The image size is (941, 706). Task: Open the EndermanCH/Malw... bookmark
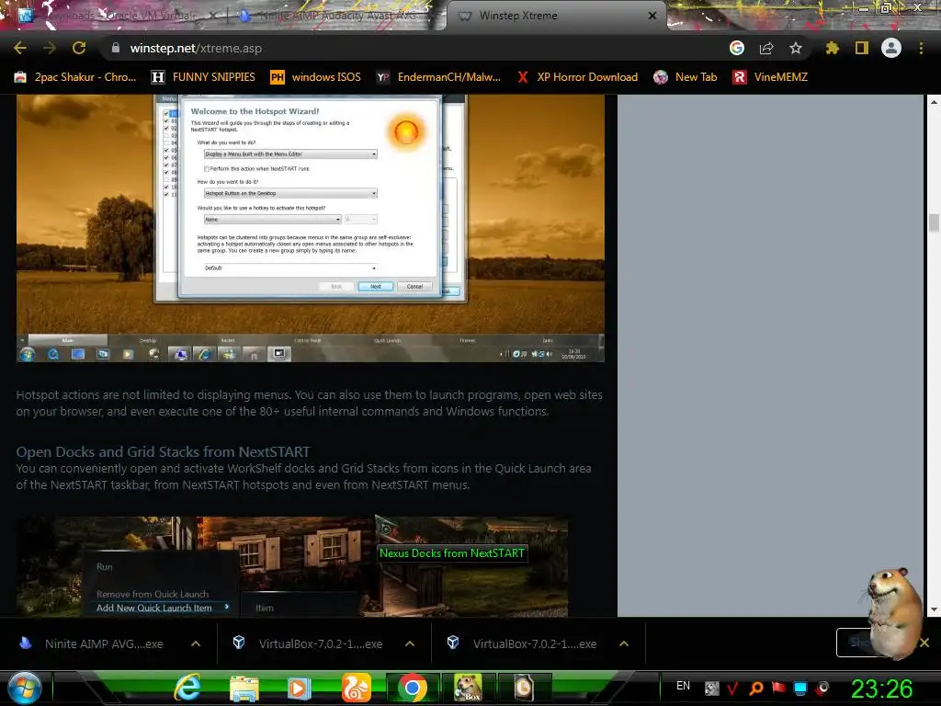click(x=438, y=77)
